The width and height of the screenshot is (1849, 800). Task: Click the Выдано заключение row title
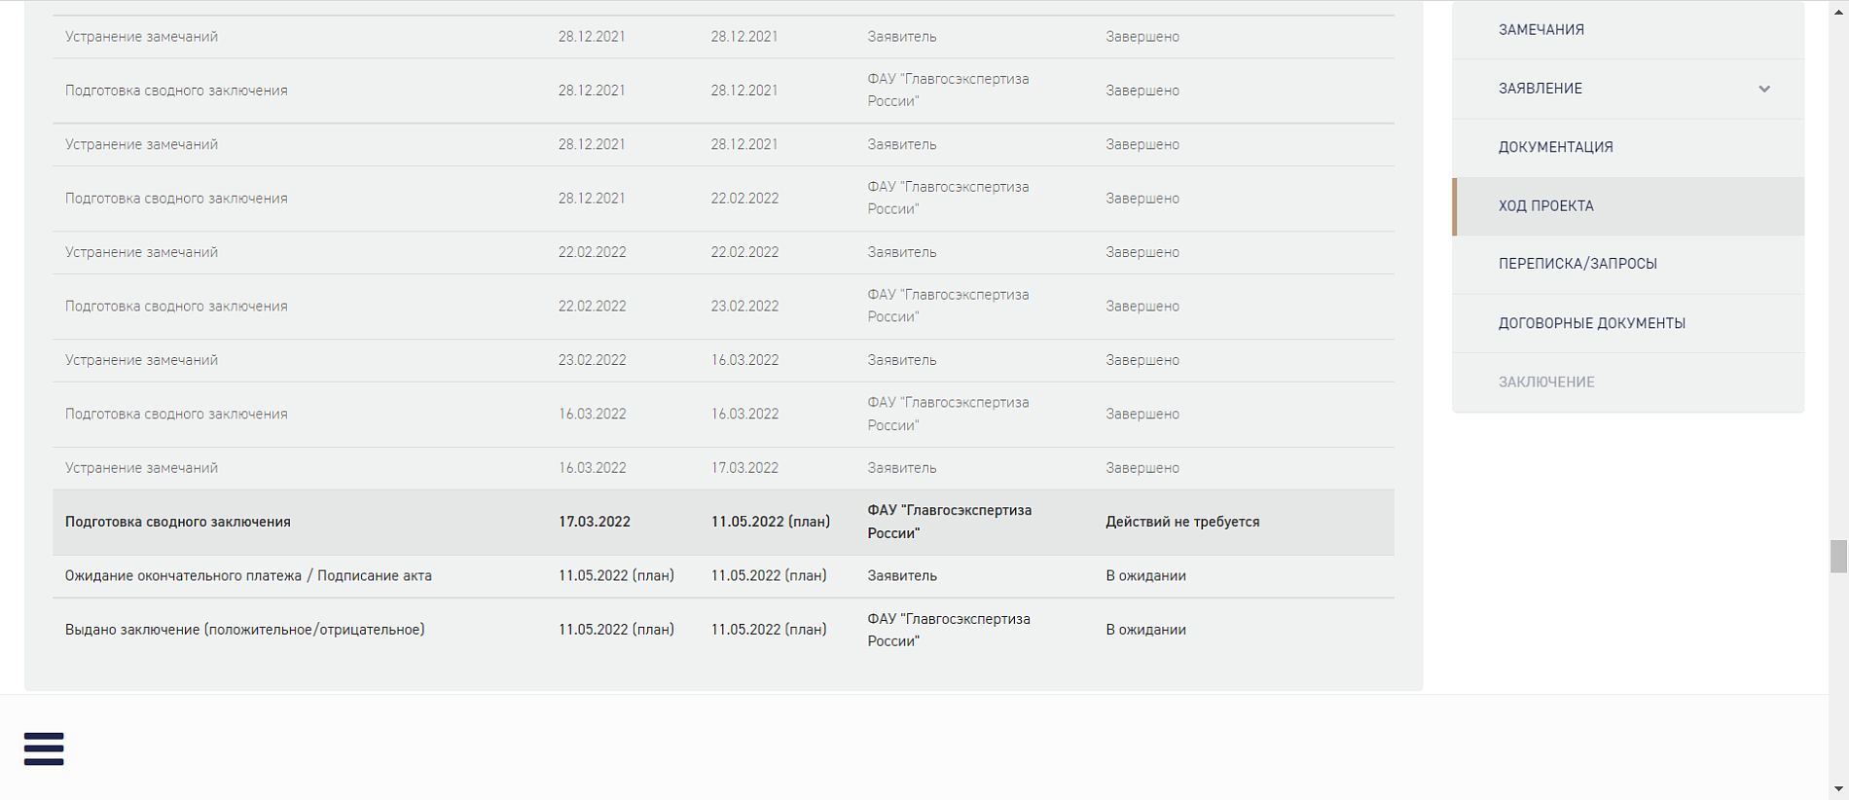244,630
